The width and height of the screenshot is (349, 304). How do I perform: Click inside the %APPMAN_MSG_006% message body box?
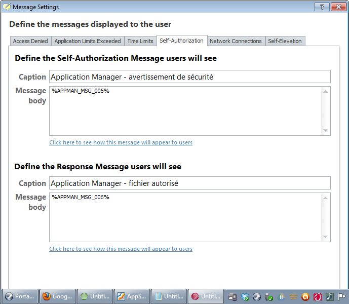click(185, 217)
